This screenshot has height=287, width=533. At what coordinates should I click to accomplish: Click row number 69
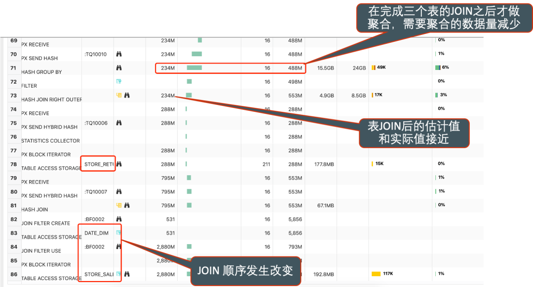point(14,40)
